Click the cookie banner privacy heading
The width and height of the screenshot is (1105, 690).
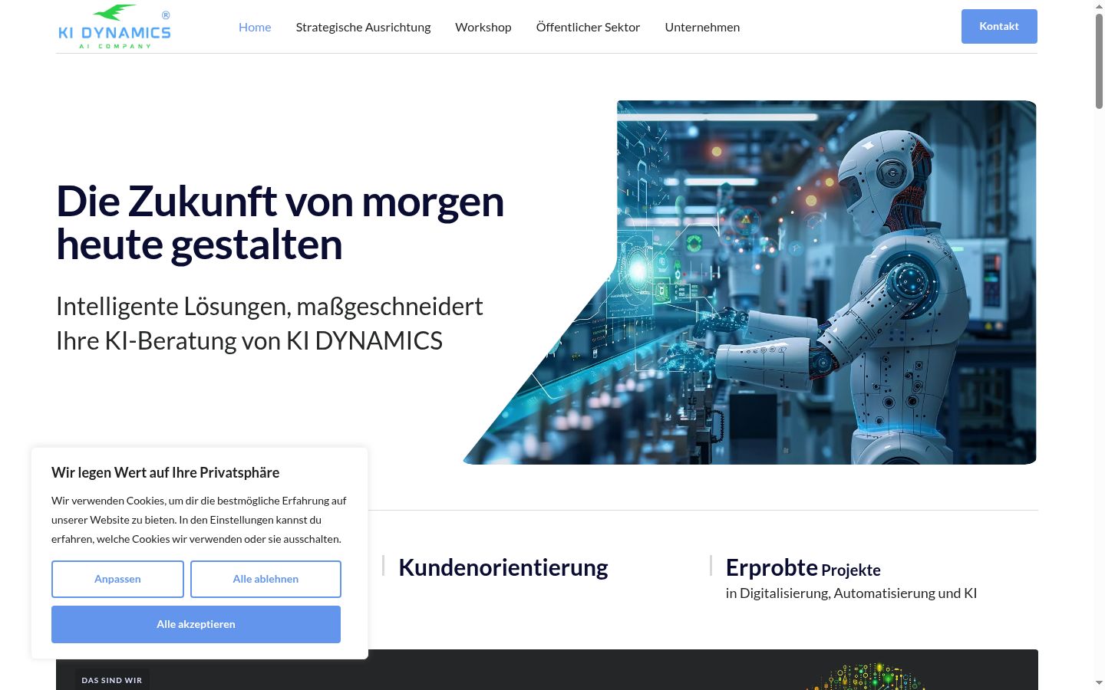click(165, 472)
